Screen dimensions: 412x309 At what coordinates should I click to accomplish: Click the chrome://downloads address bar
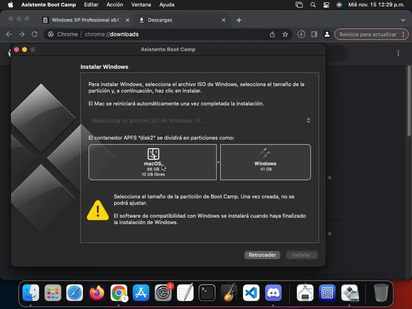tap(168, 35)
